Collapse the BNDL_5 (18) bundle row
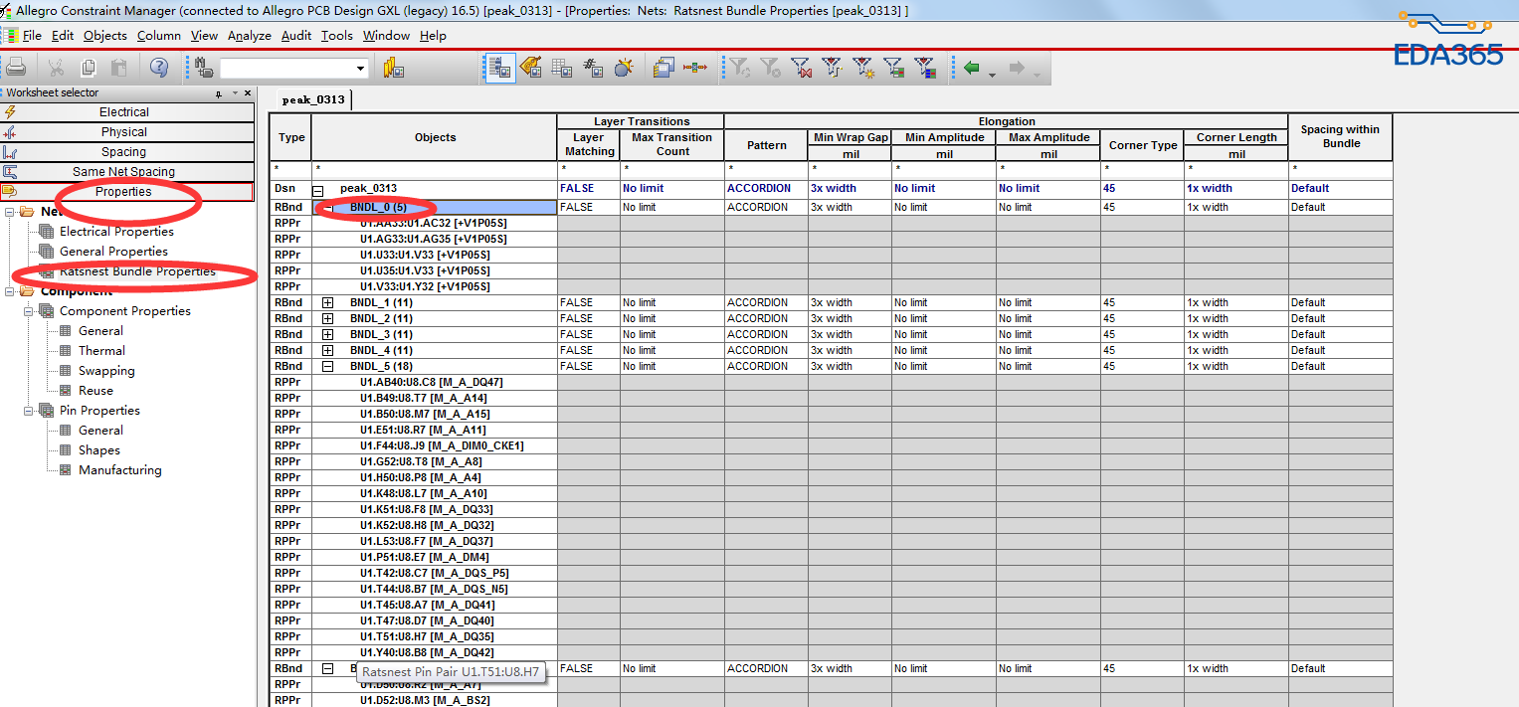This screenshot has width=1519, height=707. [327, 366]
